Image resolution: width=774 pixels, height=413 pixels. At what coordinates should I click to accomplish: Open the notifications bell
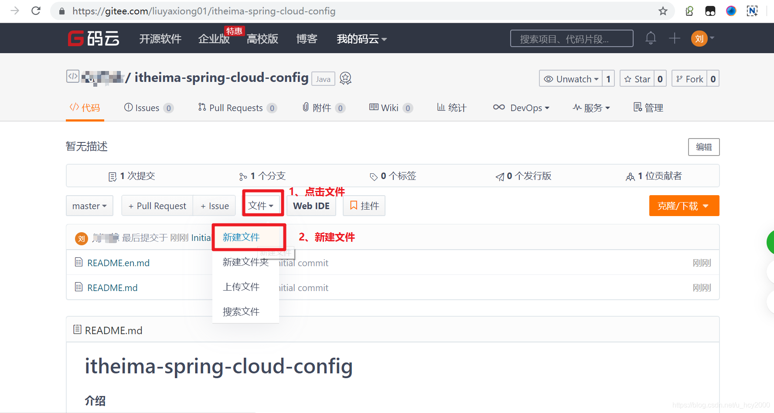click(651, 38)
